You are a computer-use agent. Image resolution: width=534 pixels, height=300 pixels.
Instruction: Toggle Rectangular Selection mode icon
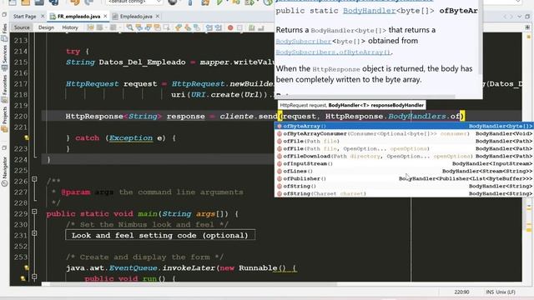coord(166,27)
